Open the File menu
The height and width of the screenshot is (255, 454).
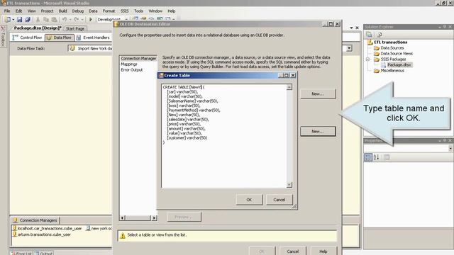pos(7,11)
